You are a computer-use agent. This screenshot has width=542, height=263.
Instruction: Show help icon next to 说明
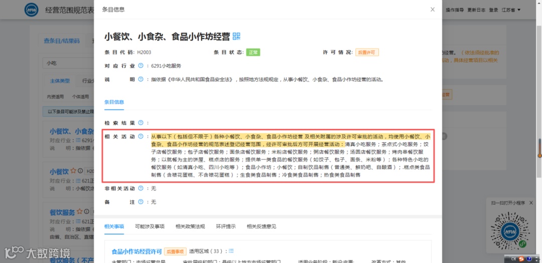(141, 79)
